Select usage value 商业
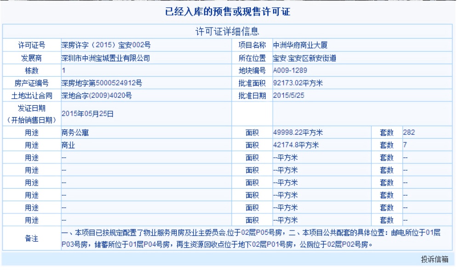Viewport: 460px width, 270px height. tap(68, 145)
